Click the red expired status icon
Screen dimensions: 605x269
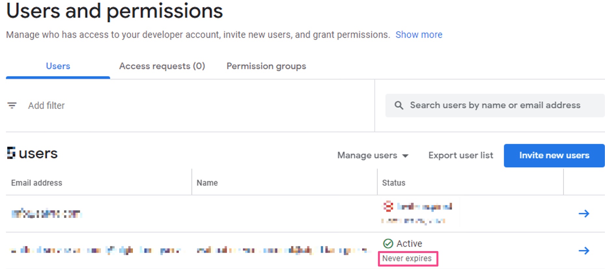388,206
